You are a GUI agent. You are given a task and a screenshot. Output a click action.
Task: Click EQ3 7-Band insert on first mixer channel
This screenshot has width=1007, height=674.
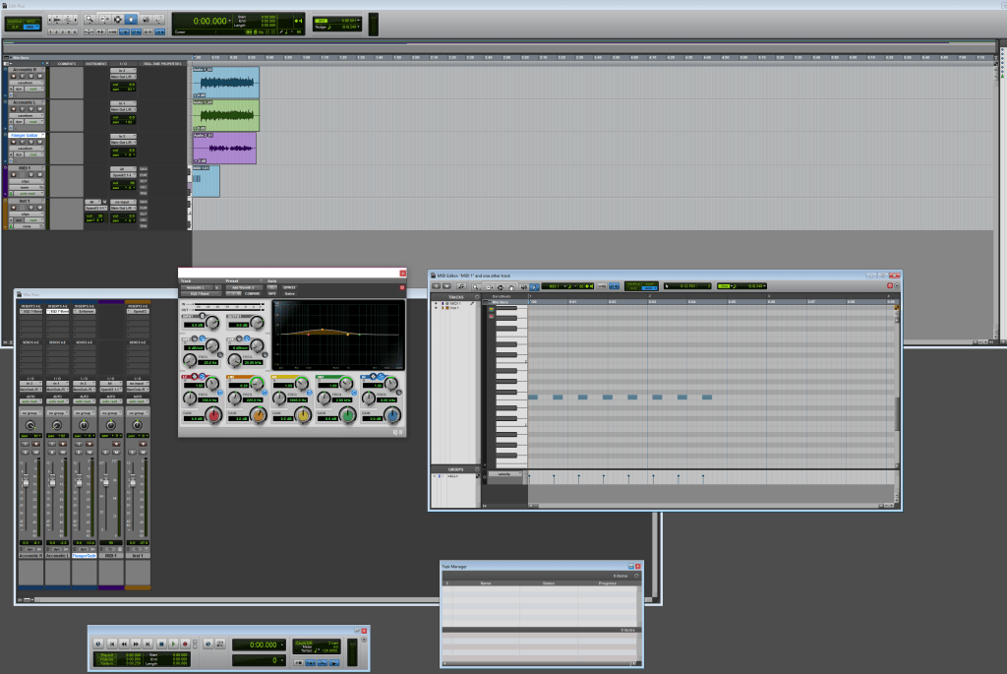pos(32,312)
